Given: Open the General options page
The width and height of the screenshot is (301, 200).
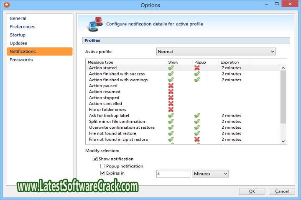Looking at the screenshot, I should (x=18, y=18).
